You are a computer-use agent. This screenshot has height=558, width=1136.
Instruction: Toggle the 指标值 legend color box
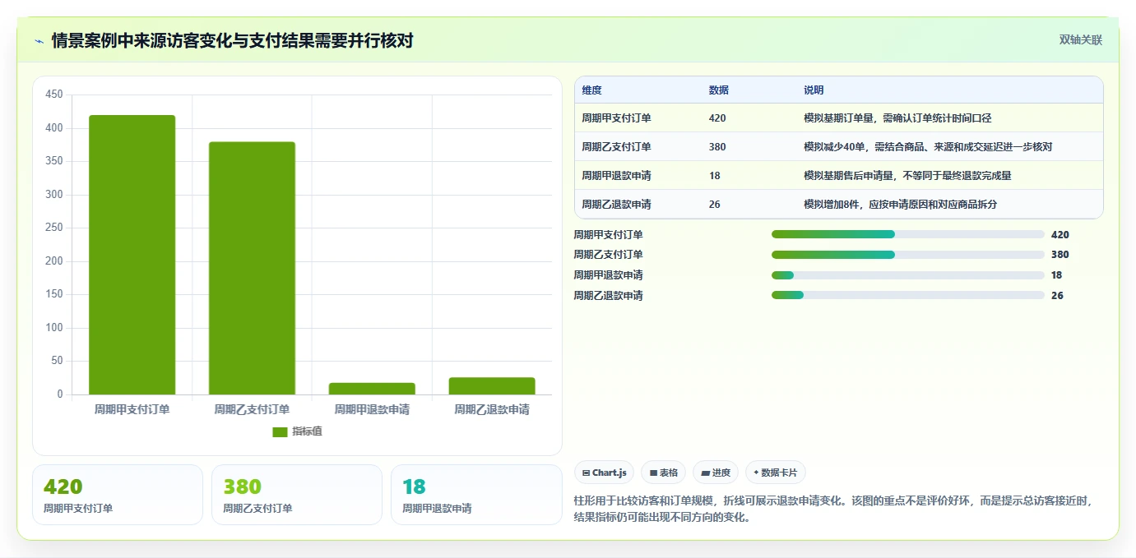(x=280, y=431)
